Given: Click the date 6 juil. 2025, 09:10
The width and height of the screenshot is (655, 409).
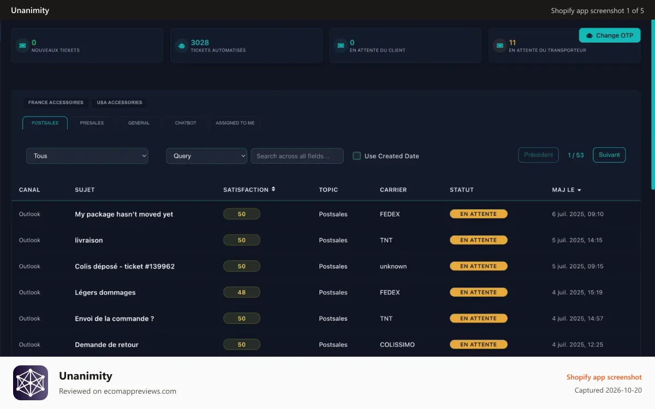Looking at the screenshot, I should 578,214.
